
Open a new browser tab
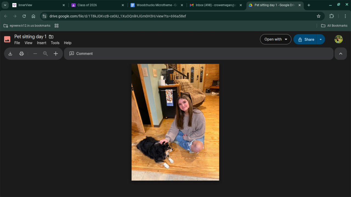[309, 5]
